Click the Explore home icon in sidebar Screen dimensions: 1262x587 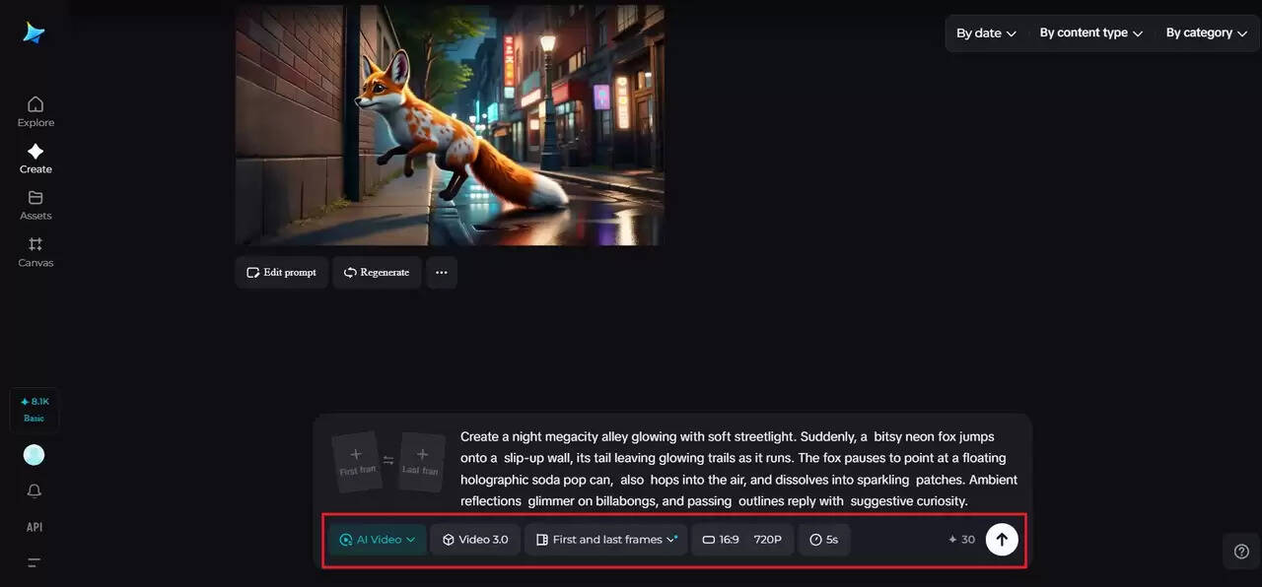click(35, 104)
